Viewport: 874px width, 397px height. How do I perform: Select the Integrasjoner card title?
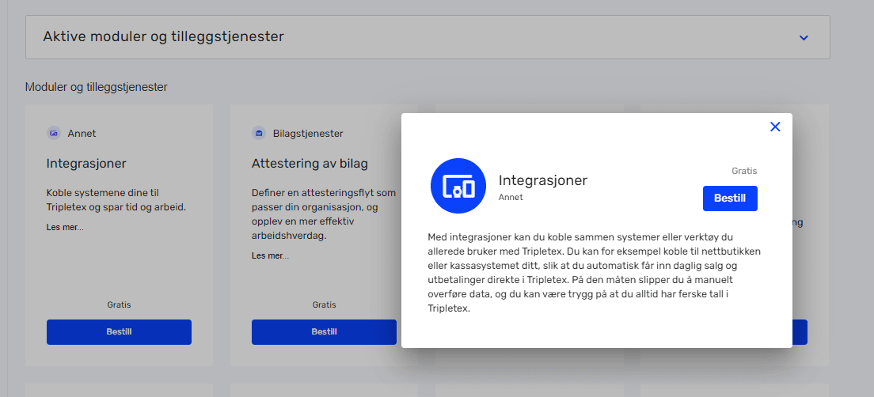[x=86, y=164]
